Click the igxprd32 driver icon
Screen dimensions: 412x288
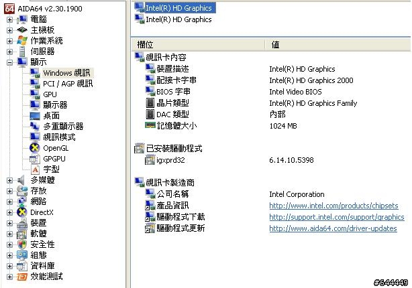coord(150,159)
